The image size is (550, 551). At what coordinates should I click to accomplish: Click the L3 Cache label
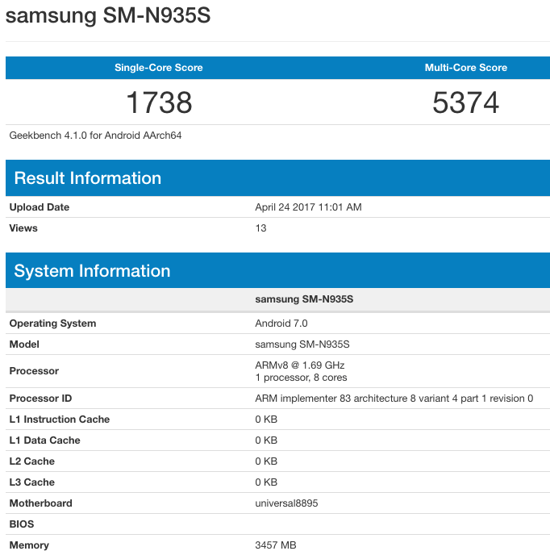tap(32, 482)
